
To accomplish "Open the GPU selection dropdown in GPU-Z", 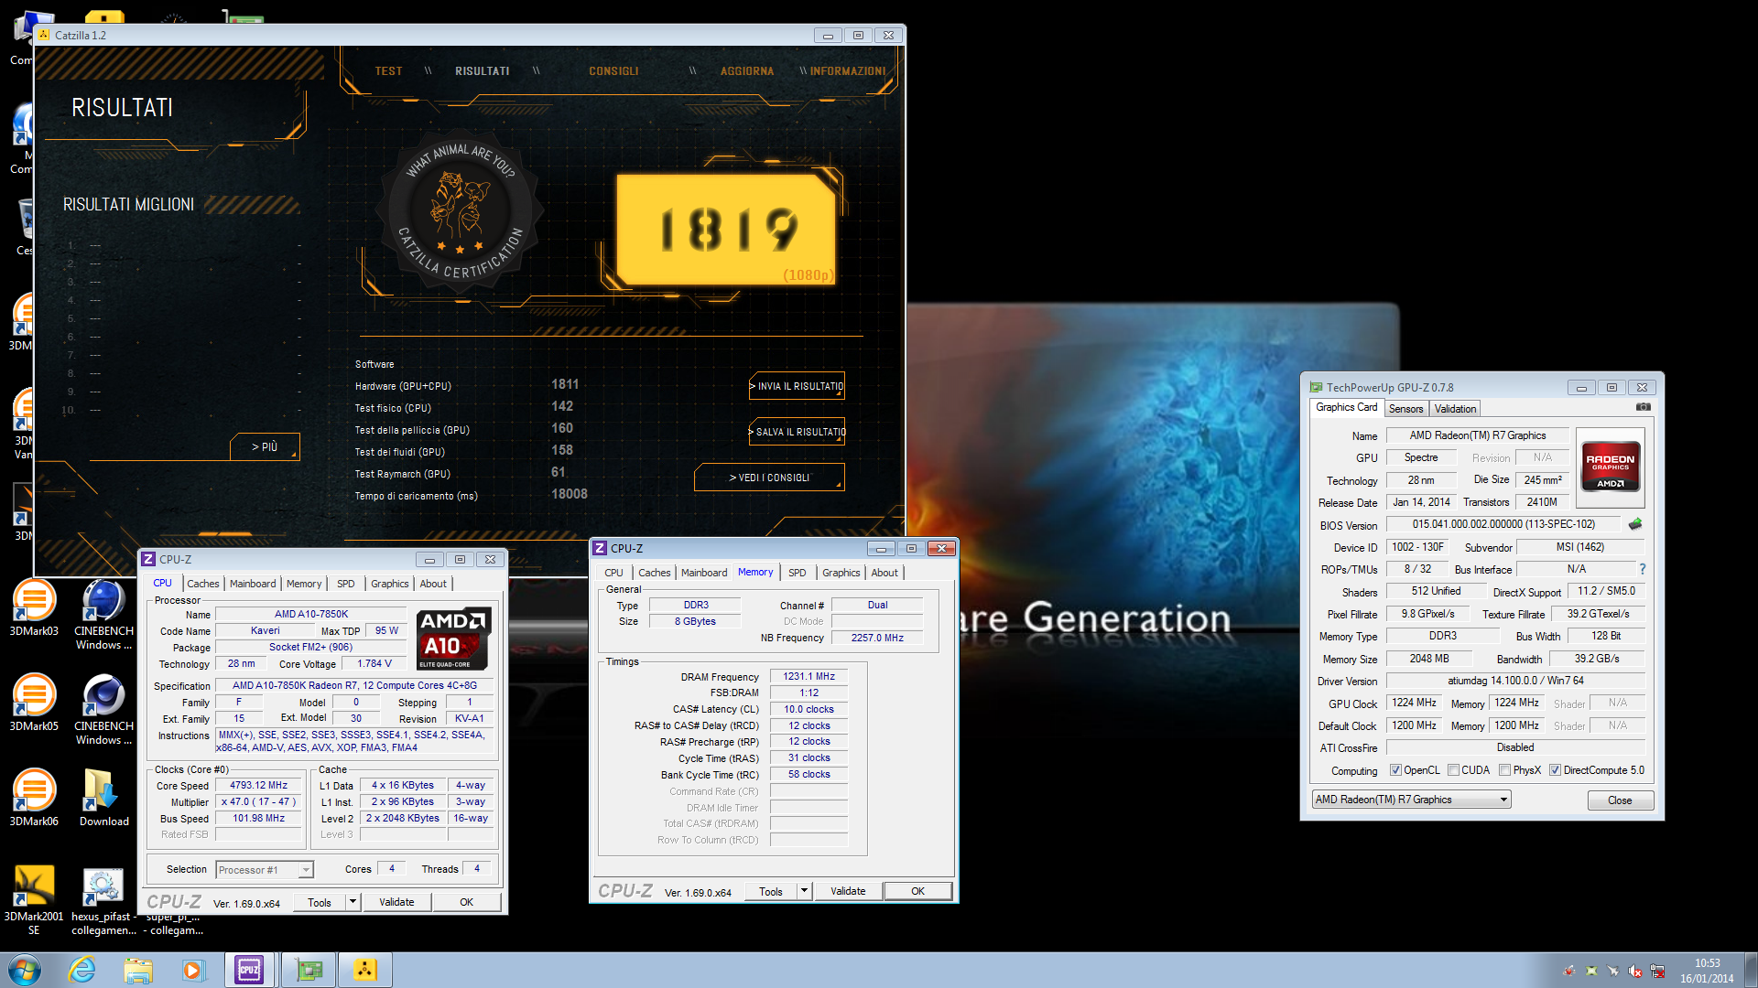I will tap(1411, 800).
